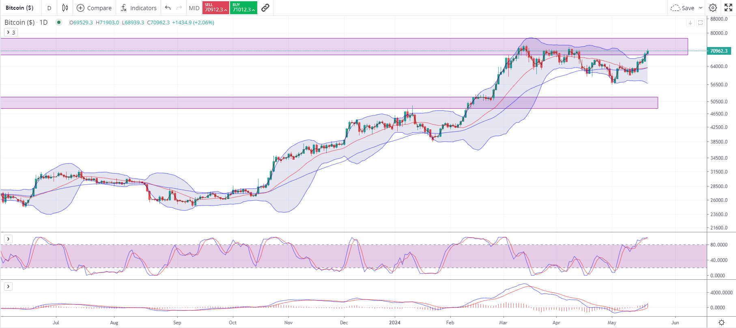Enter fullscreen mode with arrows icon
The image size is (736, 328).
[728, 8]
